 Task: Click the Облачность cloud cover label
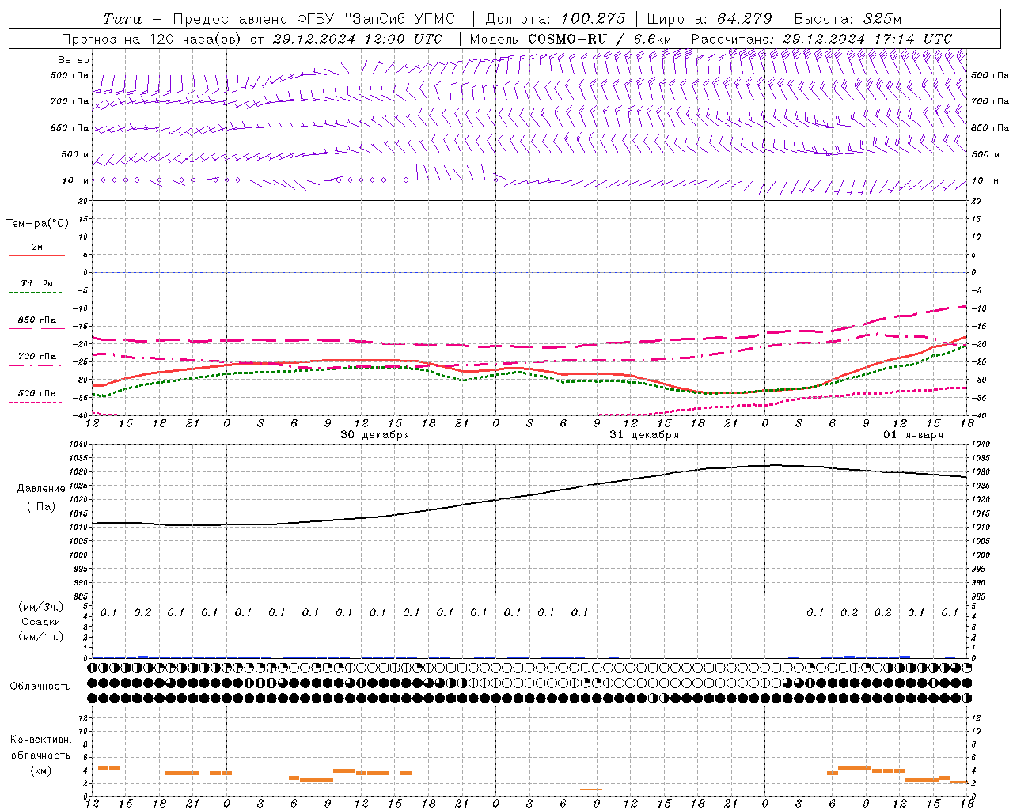(x=40, y=686)
